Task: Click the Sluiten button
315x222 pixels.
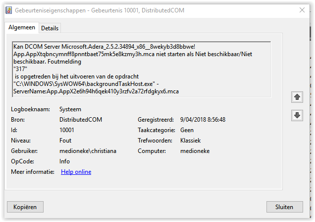Action: [284, 207]
